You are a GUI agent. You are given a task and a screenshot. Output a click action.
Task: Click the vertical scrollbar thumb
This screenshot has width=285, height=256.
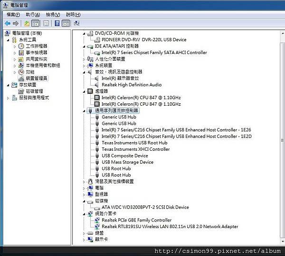pyautogui.click(x=283, y=140)
